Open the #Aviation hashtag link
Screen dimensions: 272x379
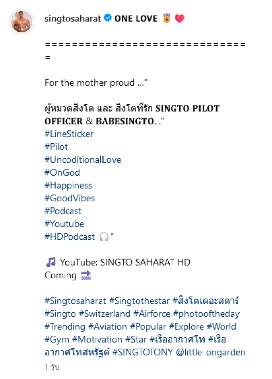108,326
